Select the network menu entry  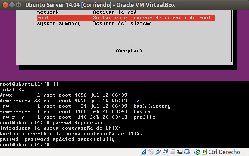pyautogui.click(x=48, y=12)
